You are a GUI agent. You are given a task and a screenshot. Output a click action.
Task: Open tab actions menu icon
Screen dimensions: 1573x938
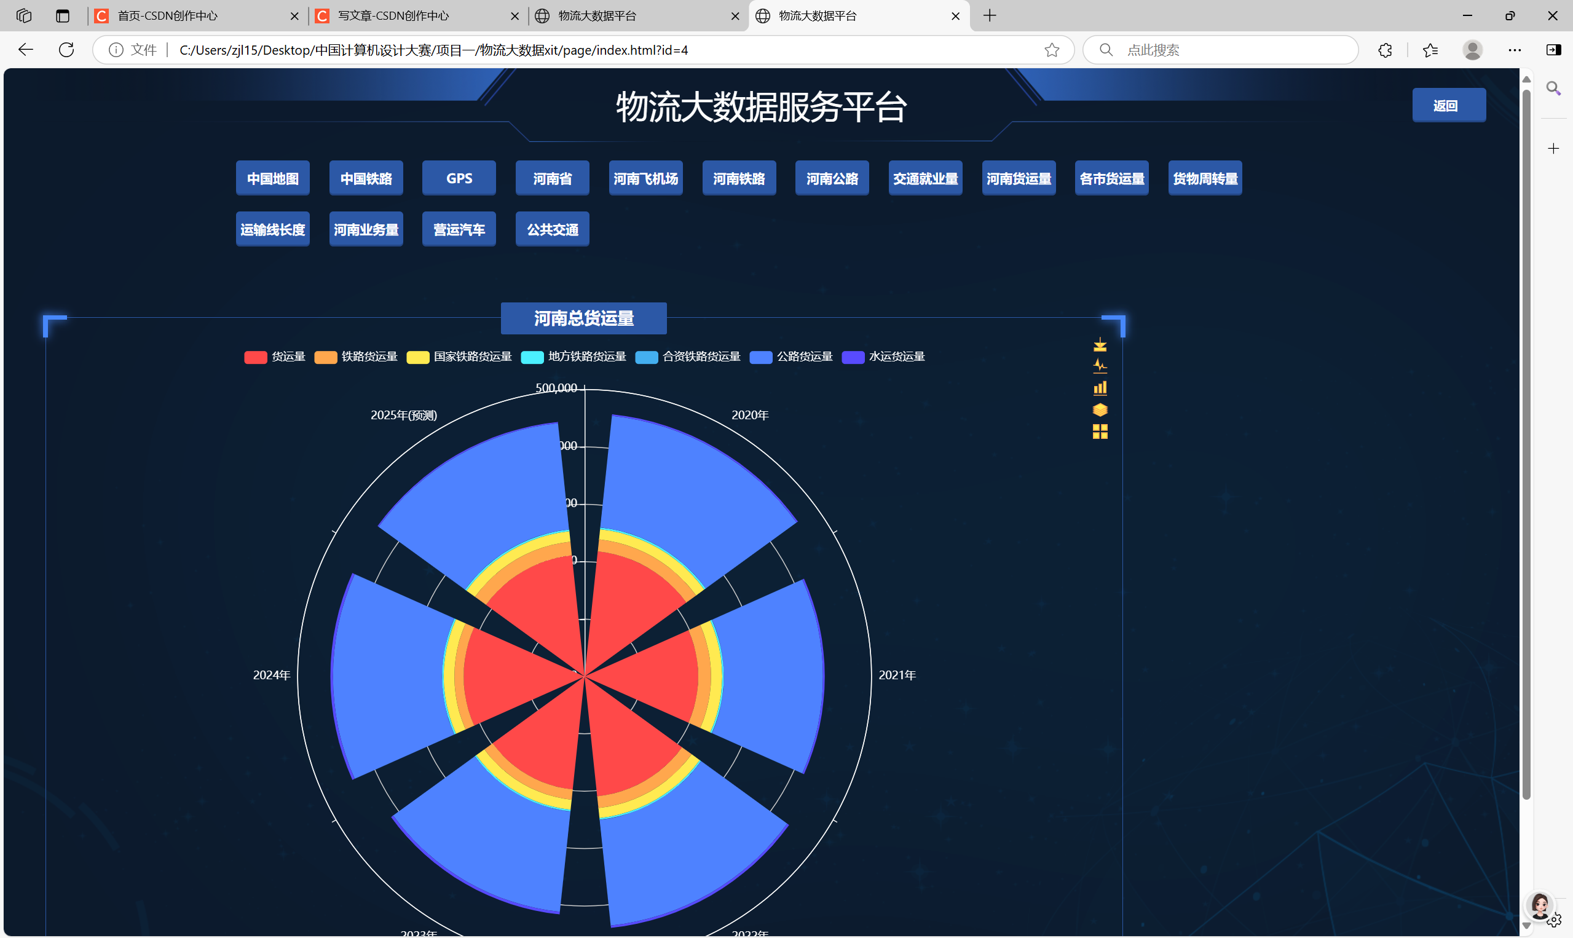point(62,16)
